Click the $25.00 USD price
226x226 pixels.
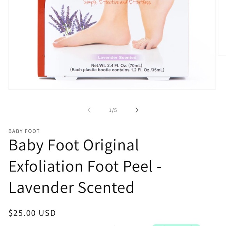click(x=32, y=213)
